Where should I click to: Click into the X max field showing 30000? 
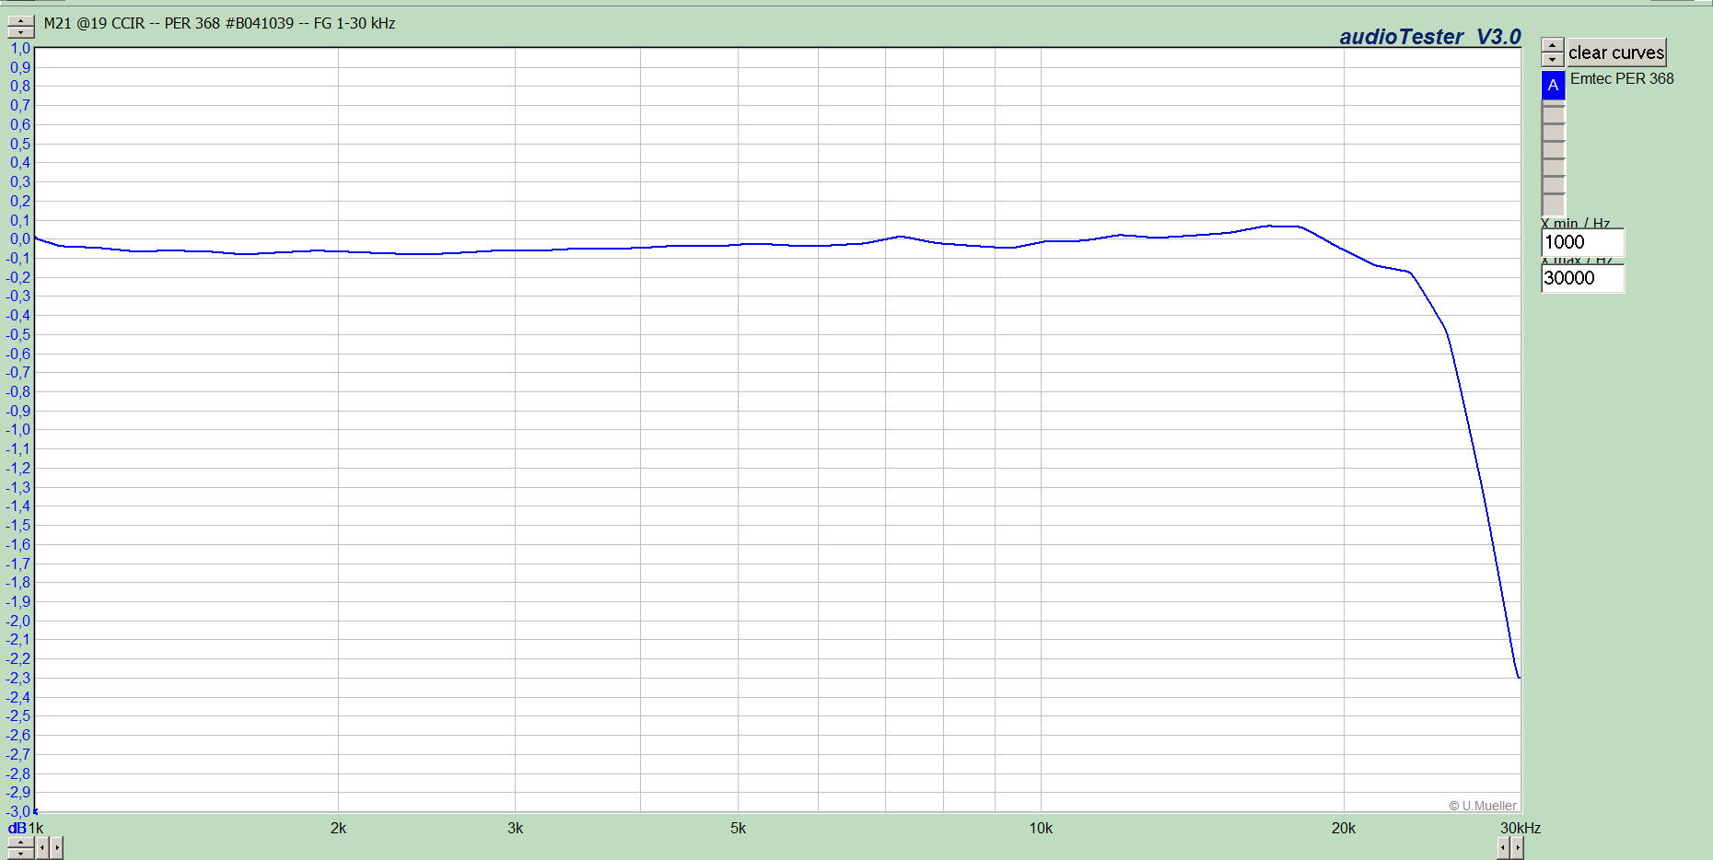tap(1582, 278)
